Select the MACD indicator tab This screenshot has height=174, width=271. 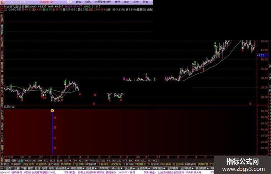click(x=28, y=161)
